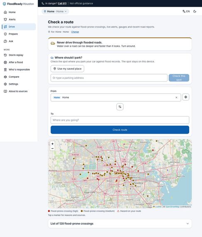Click the About & sources book icon

pos(5,91)
